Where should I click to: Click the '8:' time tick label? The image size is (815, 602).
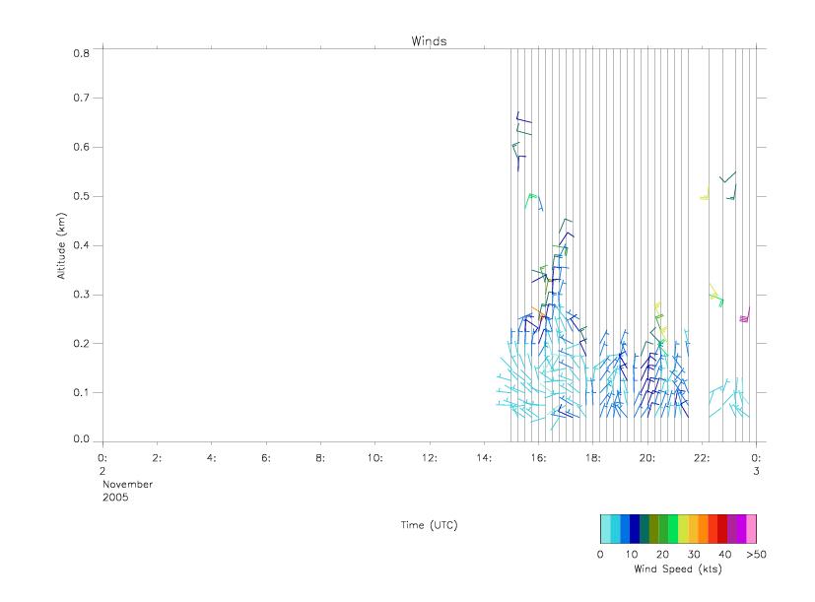[x=320, y=458]
